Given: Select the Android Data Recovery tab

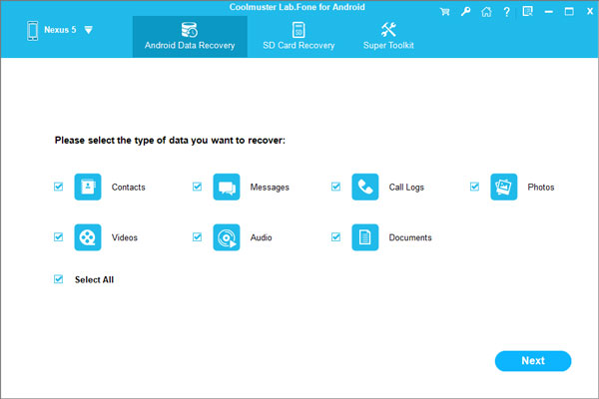Looking at the screenshot, I should coord(190,36).
